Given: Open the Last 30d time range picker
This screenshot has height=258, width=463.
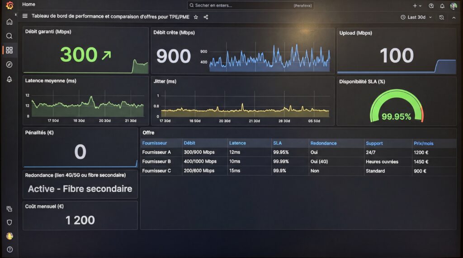Looking at the screenshot, I should pos(416,18).
